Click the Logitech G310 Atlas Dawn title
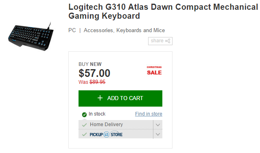The image size is (260, 153). tap(163, 11)
